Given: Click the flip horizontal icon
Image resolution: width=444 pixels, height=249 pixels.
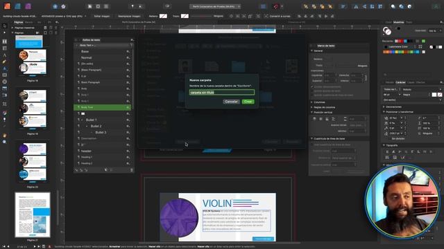Looking at the screenshot, I should 356,6.
